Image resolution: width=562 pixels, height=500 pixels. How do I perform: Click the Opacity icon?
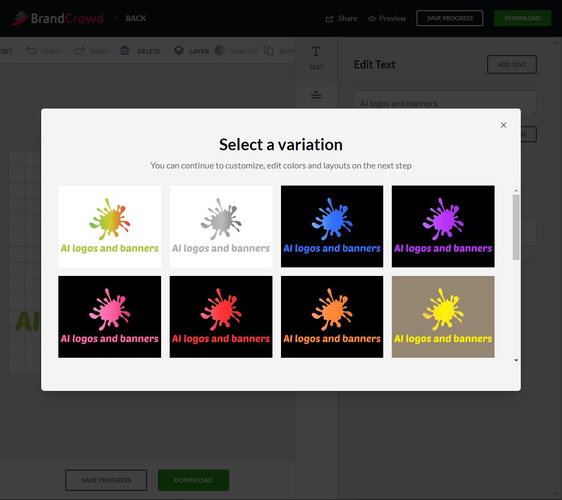tap(220, 50)
